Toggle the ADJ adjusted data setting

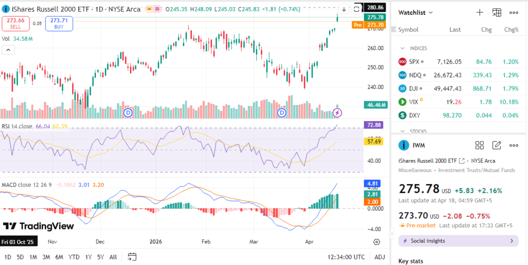(379, 257)
